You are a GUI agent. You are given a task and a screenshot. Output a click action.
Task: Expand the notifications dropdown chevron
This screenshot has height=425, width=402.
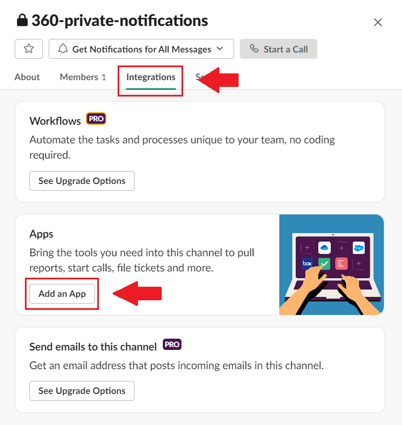[220, 49]
